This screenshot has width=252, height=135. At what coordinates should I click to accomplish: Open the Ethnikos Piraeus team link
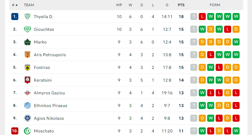click(x=51, y=106)
